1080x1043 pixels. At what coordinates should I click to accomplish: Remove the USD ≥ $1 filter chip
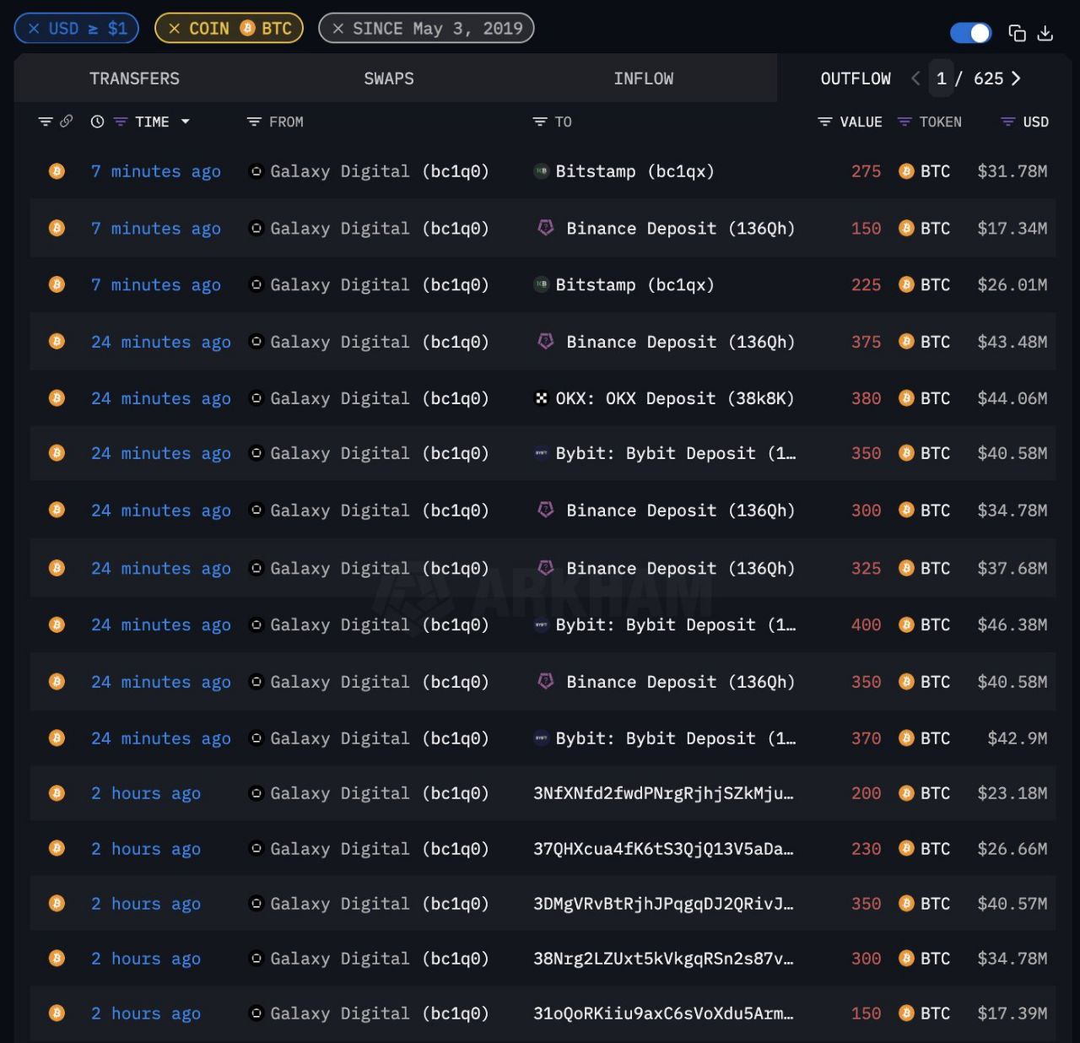tap(34, 29)
